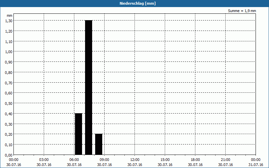Click the '12:00' time axis label
269x168 pixels.
tap(135, 160)
